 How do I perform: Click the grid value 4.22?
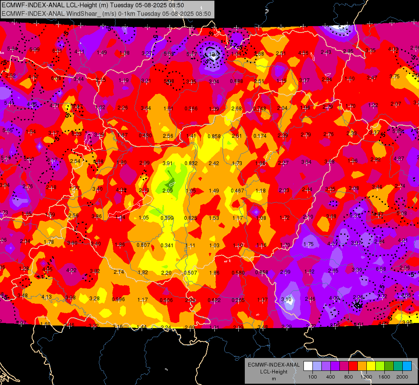71,270
